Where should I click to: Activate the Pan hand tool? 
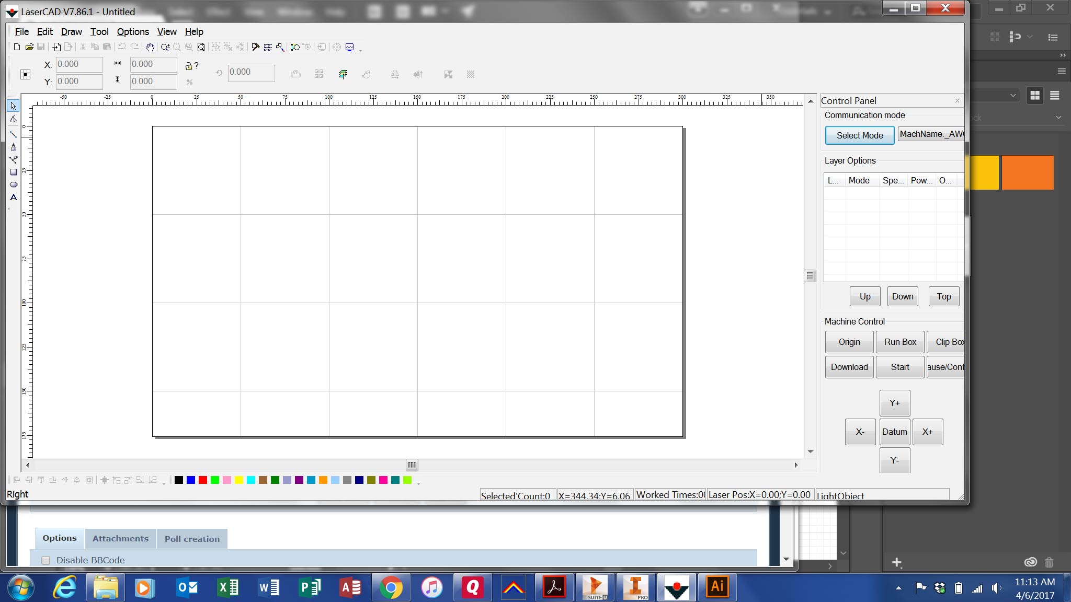click(x=150, y=47)
